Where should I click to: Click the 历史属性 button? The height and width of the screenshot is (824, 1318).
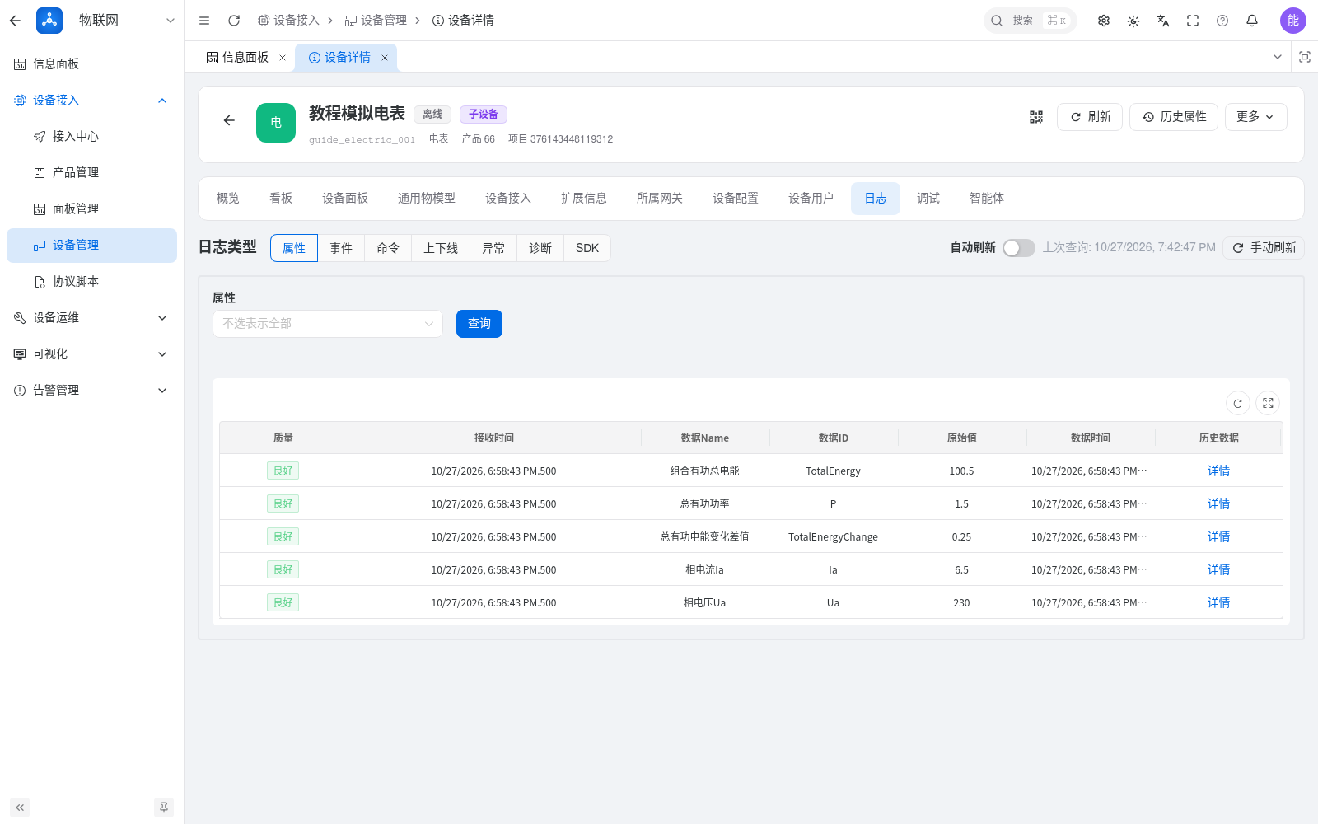pyautogui.click(x=1174, y=117)
